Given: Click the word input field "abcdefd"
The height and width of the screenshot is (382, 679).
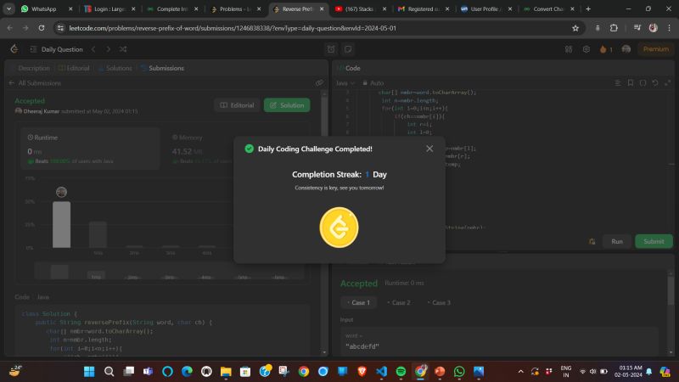Looking at the screenshot, I should [499, 342].
